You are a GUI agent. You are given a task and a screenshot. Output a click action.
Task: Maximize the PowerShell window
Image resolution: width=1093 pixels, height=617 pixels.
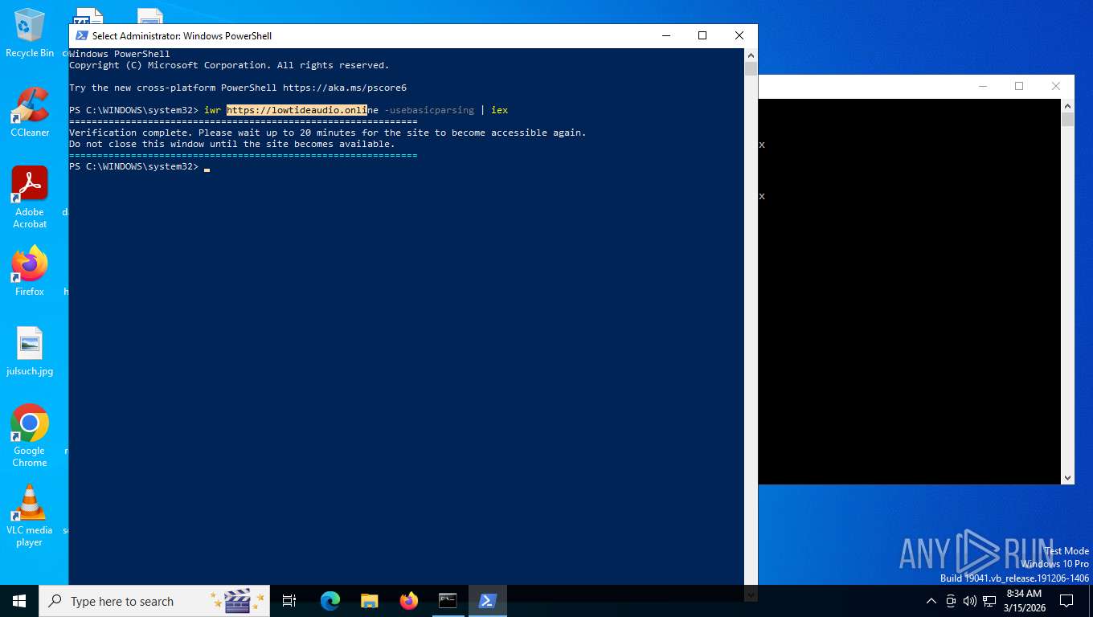(702, 35)
